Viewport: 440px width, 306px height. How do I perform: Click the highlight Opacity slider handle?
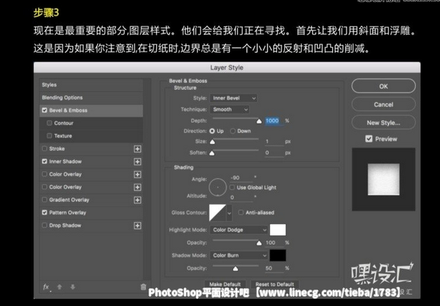pos(259,243)
